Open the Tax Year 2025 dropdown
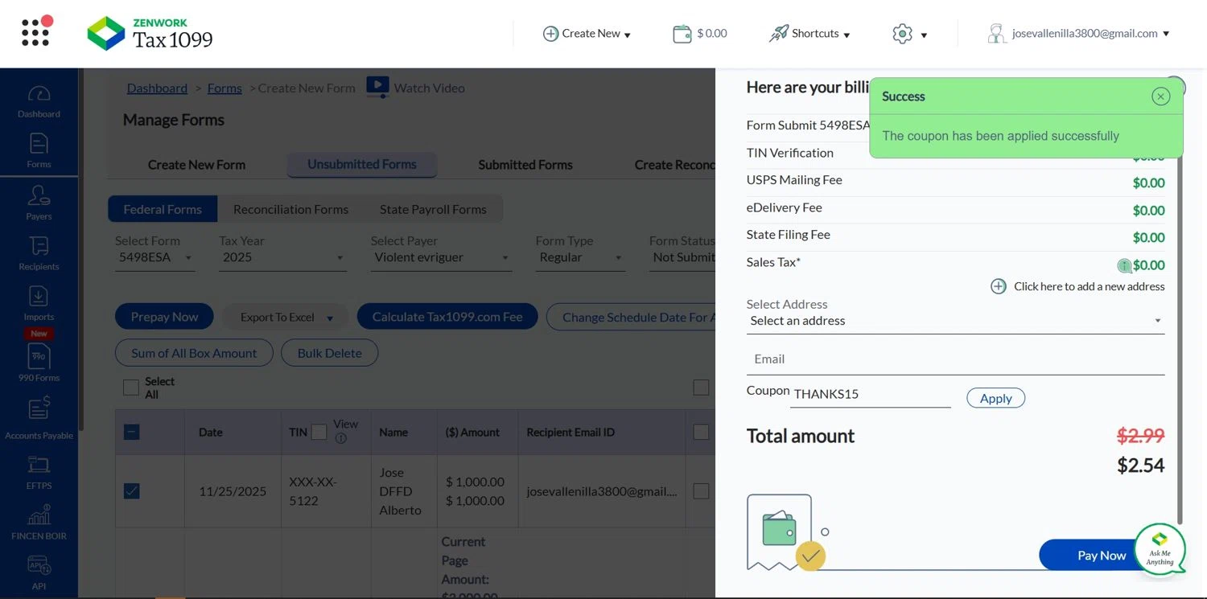The image size is (1207, 599). (282, 257)
